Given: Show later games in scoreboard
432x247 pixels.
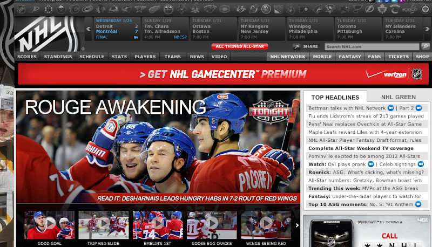Looking at the screenshot, I should click(427, 29).
